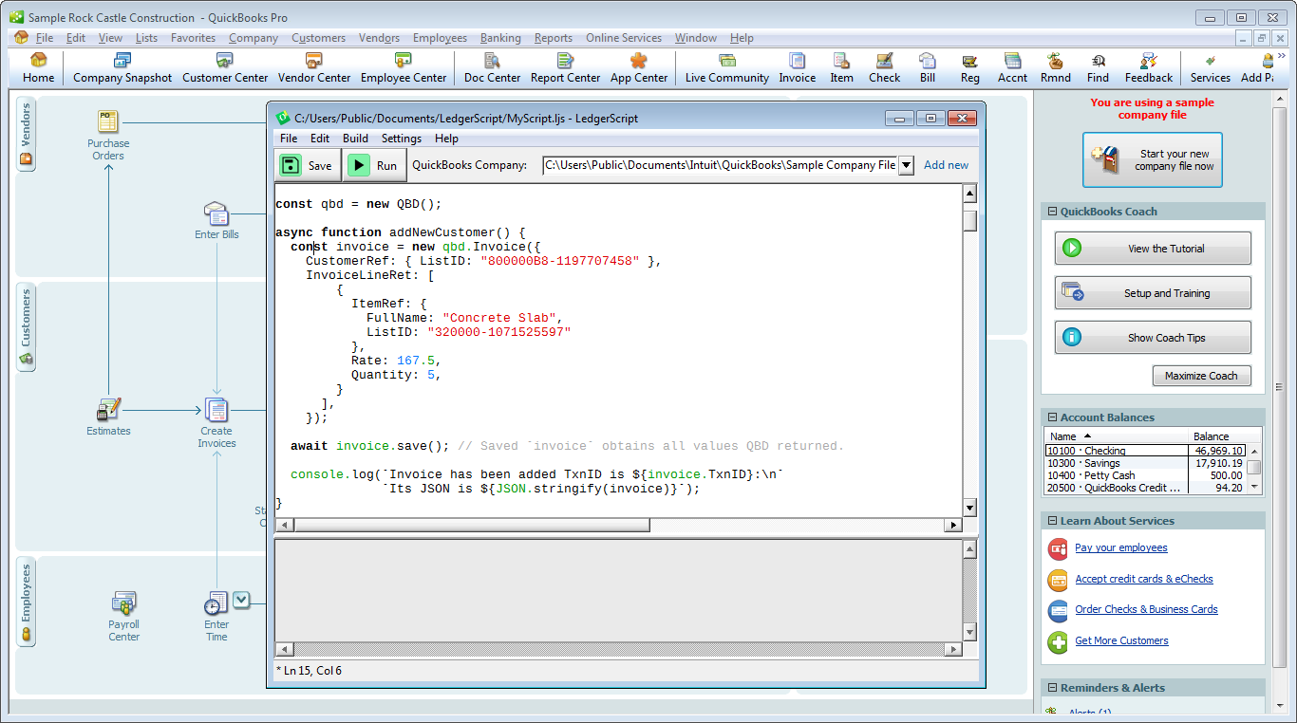This screenshot has height=723, width=1297.
Task: Open the Reports menu in QuickBooks
Action: [x=553, y=38]
